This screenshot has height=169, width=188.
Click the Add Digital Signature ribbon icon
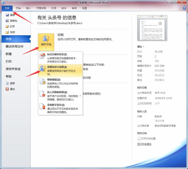click(43, 106)
